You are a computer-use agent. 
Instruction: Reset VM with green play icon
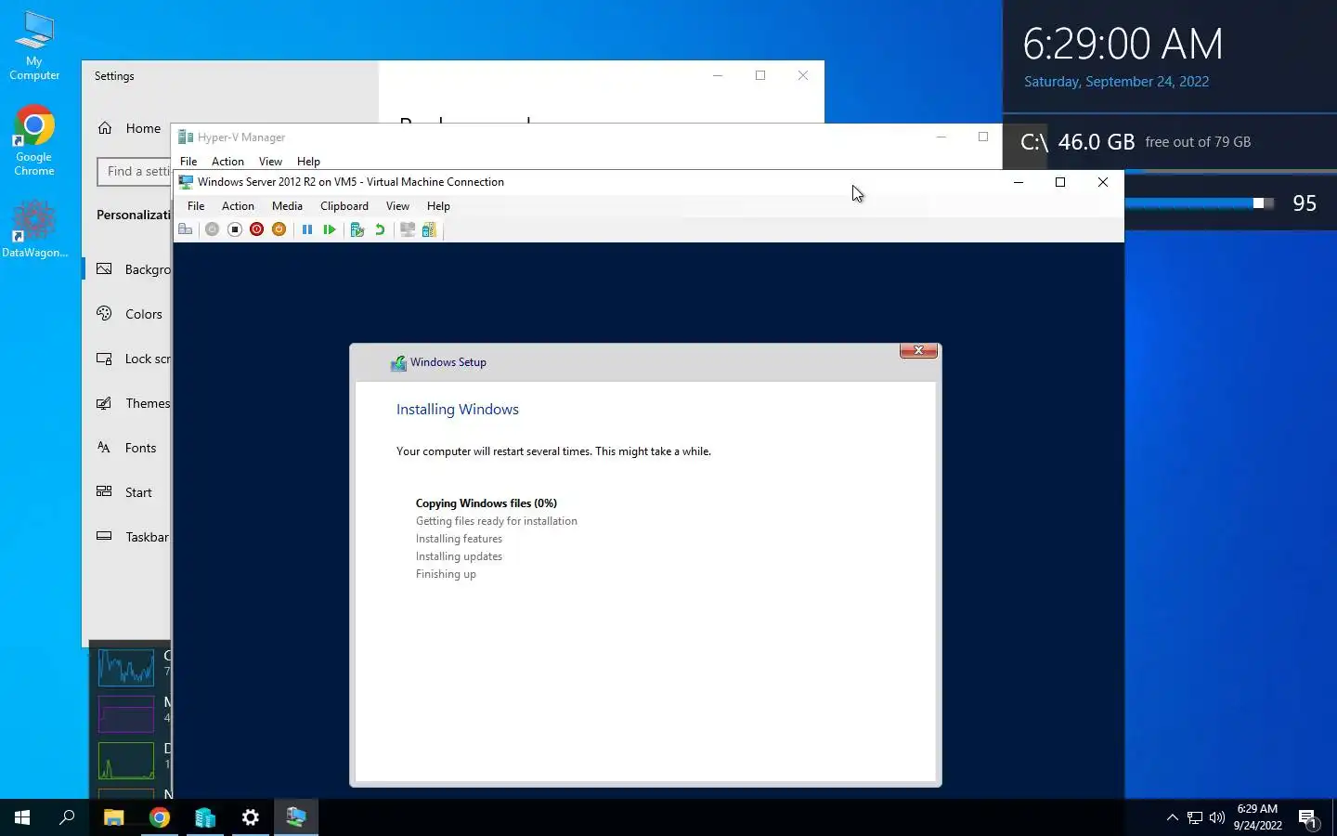(330, 229)
